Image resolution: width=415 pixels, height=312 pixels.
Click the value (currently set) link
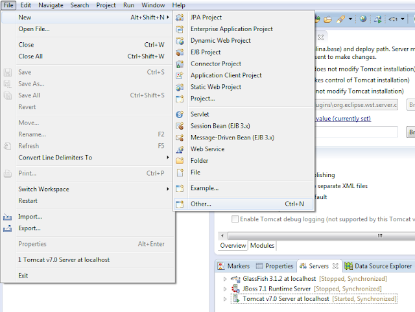[343, 119]
